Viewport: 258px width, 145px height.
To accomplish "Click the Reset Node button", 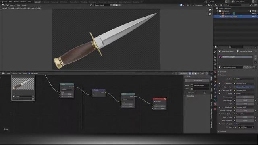I will [197, 81].
